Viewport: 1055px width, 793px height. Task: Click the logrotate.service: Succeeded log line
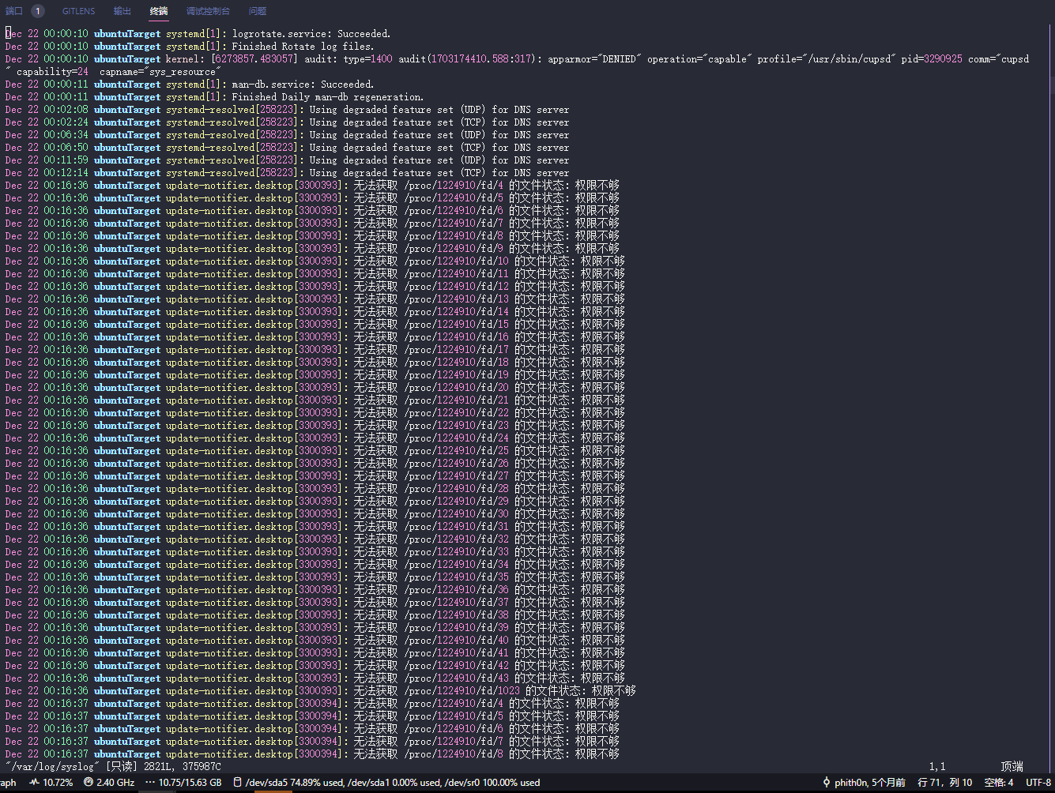(198, 34)
